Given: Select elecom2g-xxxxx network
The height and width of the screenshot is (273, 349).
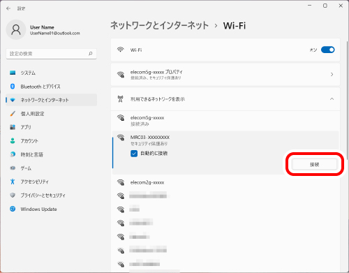Looking at the screenshot, I should pos(225,182).
